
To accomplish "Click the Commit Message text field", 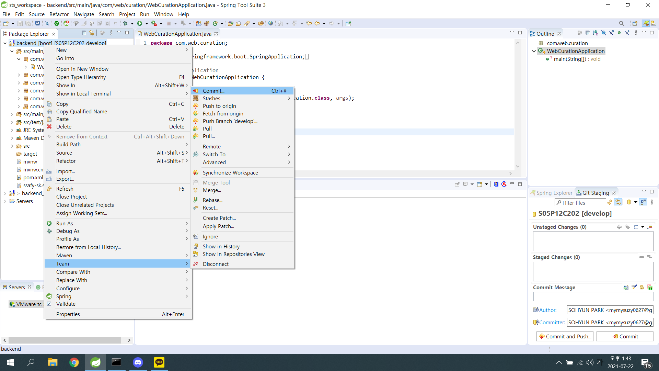I will click(x=593, y=296).
